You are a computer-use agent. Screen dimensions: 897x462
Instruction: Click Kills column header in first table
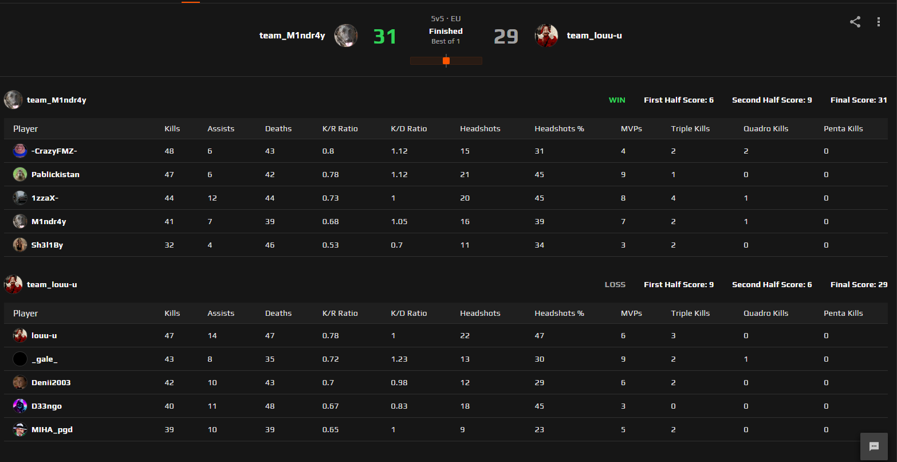click(172, 128)
